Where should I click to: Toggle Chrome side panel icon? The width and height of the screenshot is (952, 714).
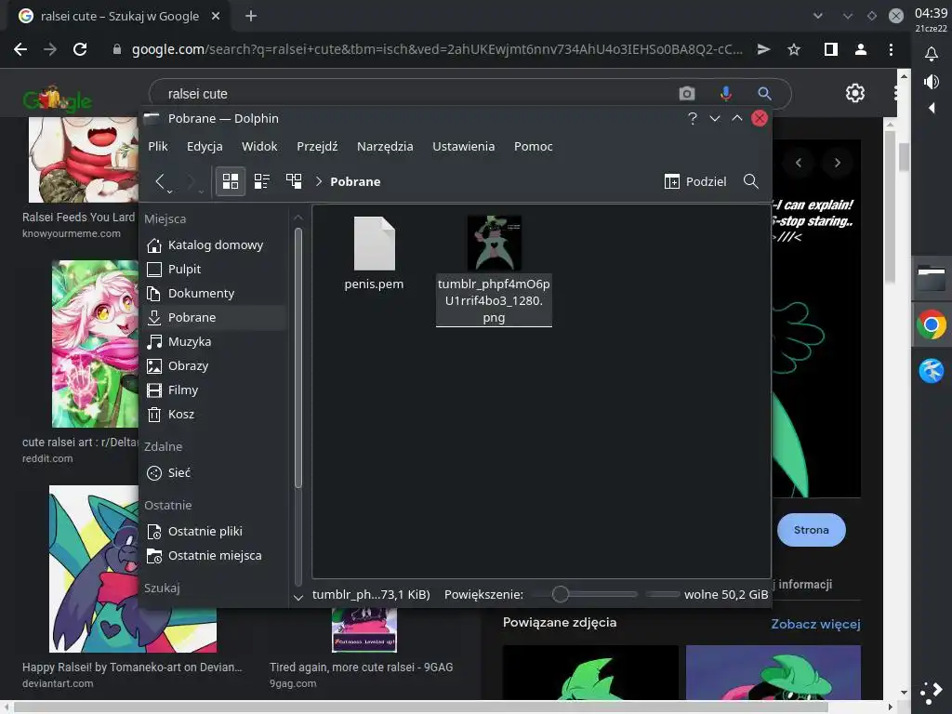tap(830, 49)
